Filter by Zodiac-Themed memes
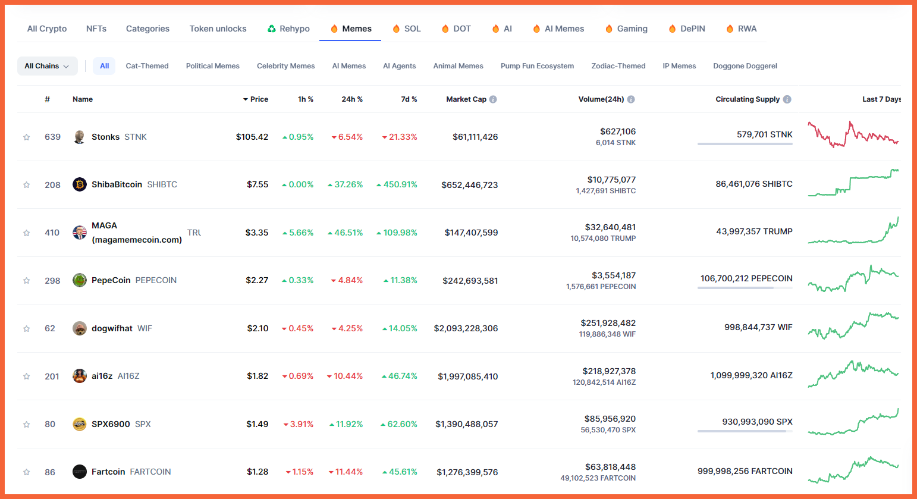 [618, 66]
